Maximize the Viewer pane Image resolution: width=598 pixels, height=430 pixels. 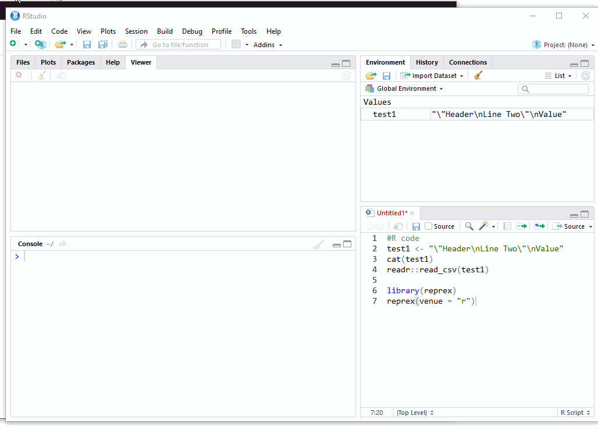click(x=346, y=64)
